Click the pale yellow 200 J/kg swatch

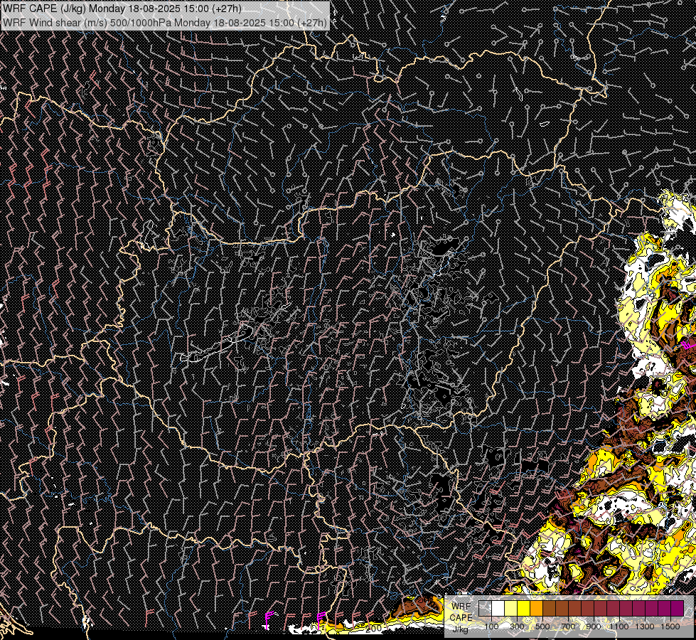coord(511,609)
